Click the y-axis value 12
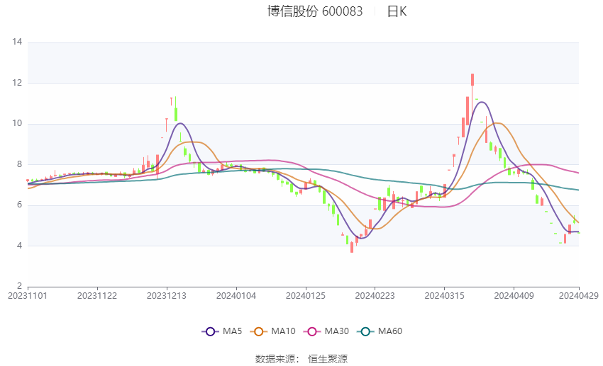The height and width of the screenshot is (366, 603). click(17, 83)
